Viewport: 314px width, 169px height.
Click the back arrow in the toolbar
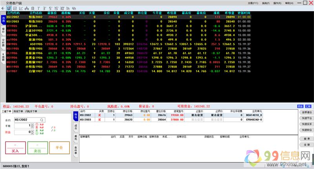coord(4,7)
